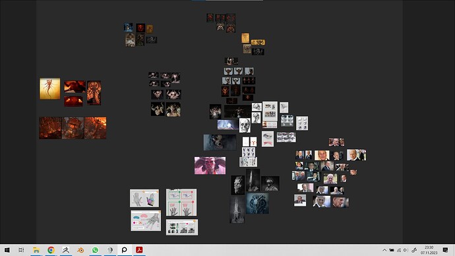Switch to Blender from the taskbar
The image size is (455, 256).
tap(80, 250)
